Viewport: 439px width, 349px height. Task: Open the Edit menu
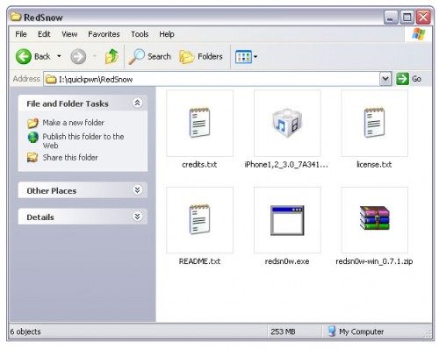[x=44, y=34]
